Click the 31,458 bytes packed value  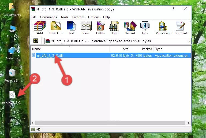[141, 55]
